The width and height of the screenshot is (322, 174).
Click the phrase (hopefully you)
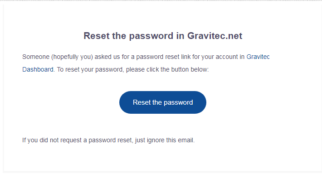72,57
